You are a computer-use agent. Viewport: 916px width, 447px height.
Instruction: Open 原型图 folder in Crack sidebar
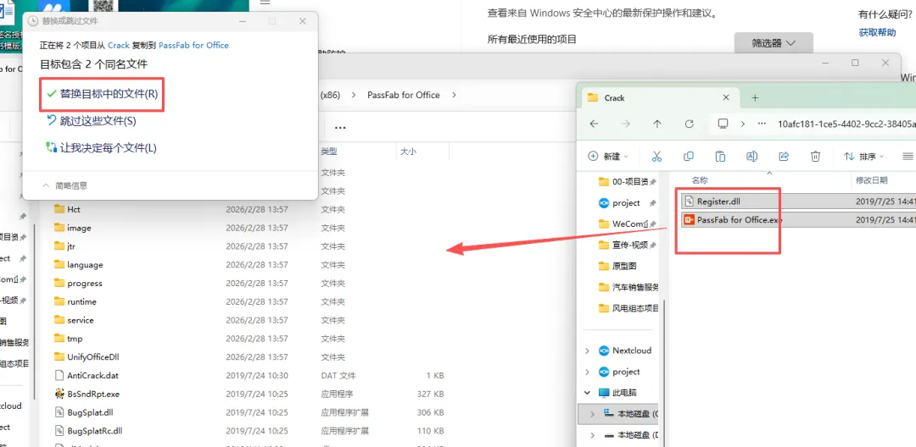coord(618,266)
